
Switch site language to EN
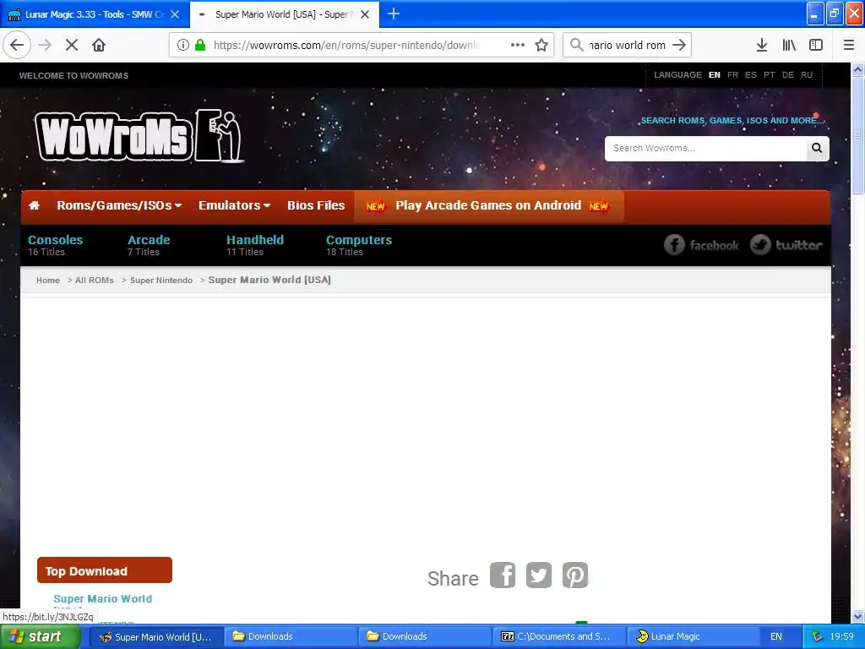point(715,75)
